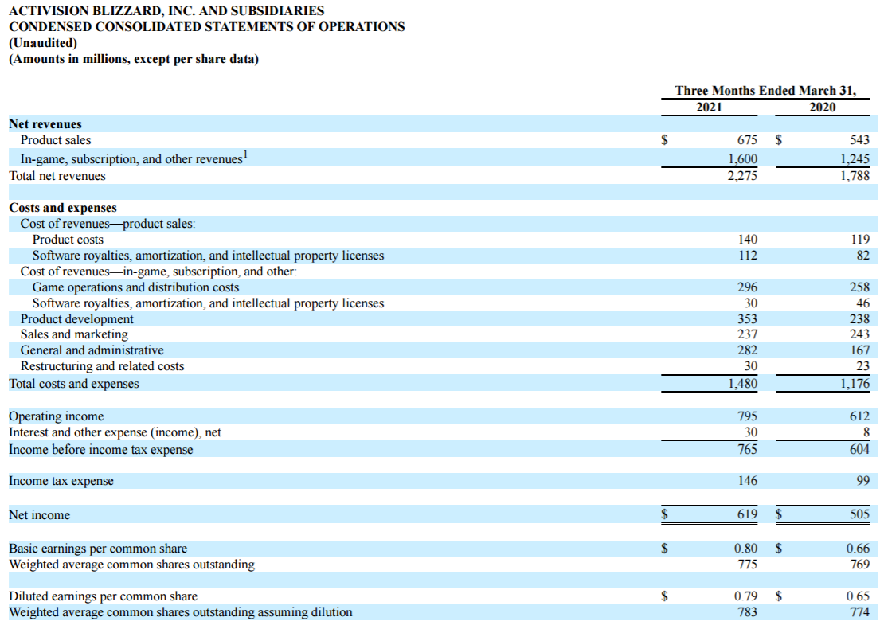Viewport: 884px width, 629px height.
Task: Select the software royalties value 46
Action: pos(862,303)
